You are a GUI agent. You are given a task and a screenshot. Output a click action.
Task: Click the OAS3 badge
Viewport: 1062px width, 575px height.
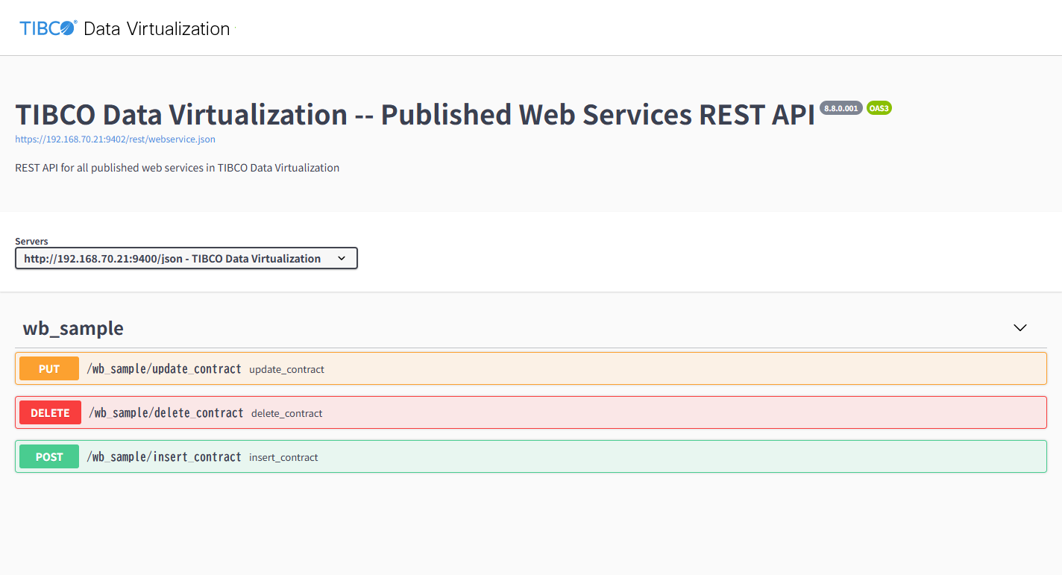(879, 108)
